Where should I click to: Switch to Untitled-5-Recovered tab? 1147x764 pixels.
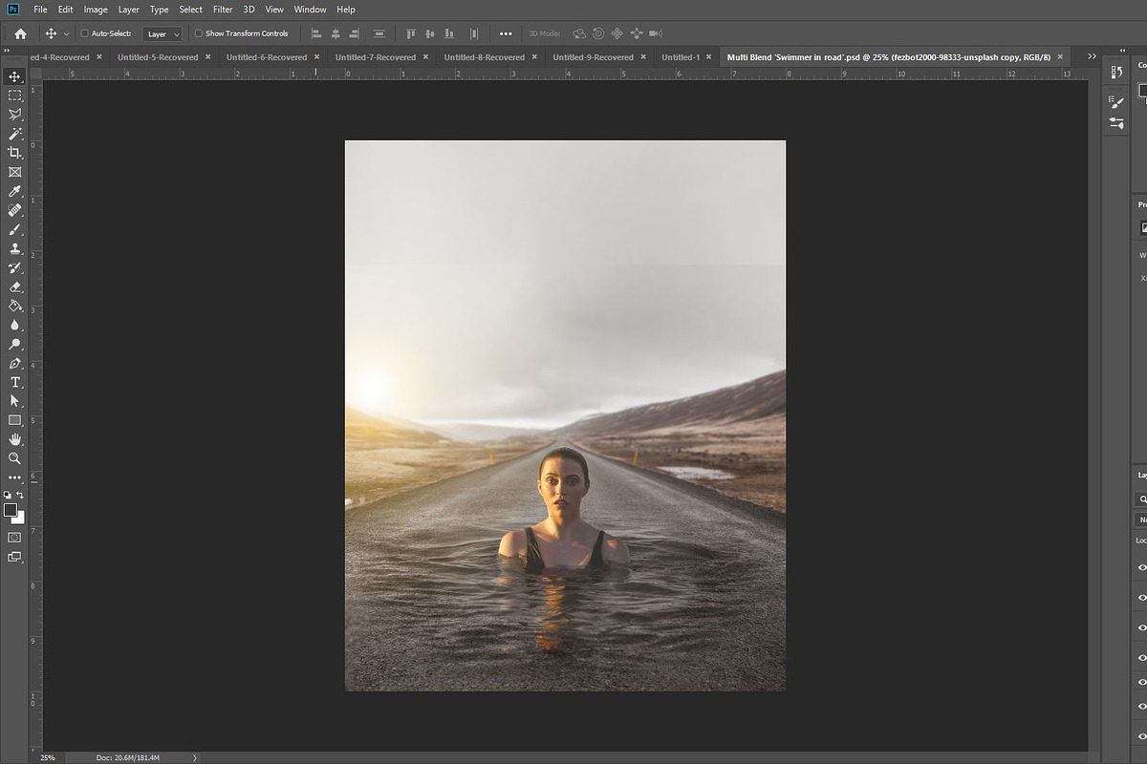[158, 57]
